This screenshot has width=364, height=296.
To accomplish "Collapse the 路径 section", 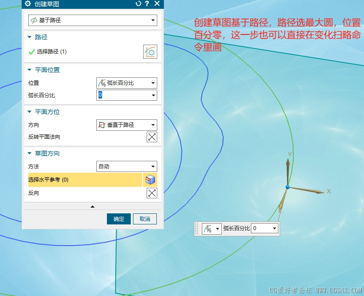I will pos(29,37).
